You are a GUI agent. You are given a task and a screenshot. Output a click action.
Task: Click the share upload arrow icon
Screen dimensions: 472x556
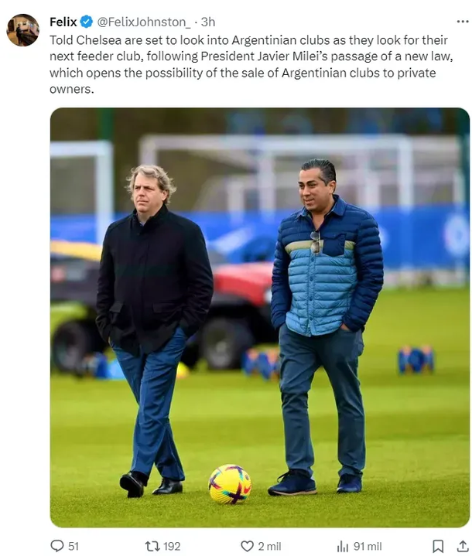[x=463, y=546]
